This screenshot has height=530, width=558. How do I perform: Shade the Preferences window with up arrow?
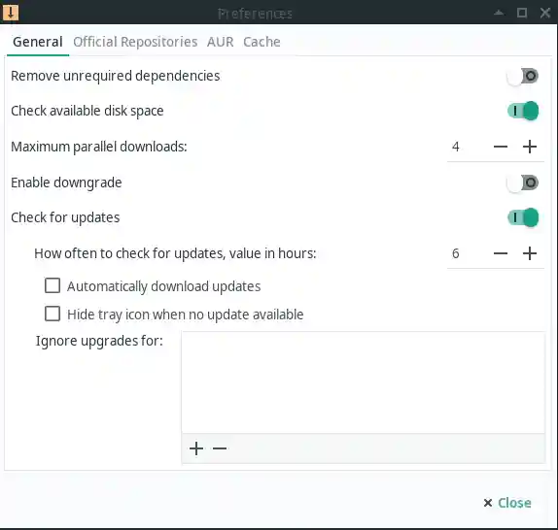[x=499, y=14]
